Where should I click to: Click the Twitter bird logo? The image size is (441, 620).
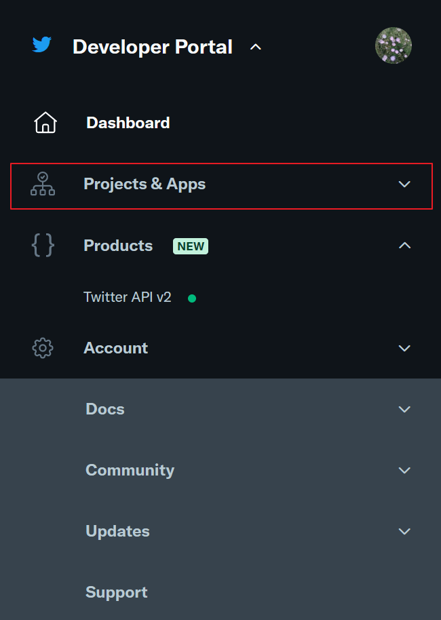coord(42,45)
